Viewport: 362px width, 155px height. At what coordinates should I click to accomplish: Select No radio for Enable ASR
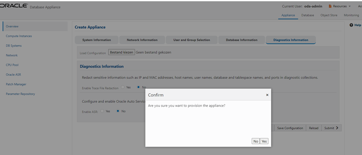point(118,111)
